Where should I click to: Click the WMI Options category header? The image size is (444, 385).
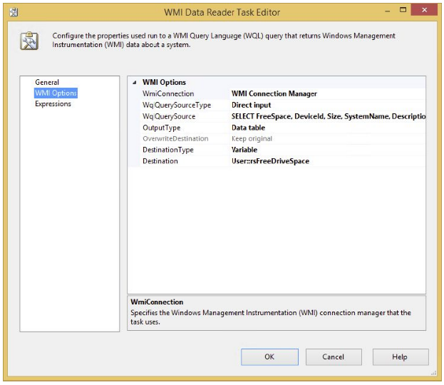pos(164,83)
